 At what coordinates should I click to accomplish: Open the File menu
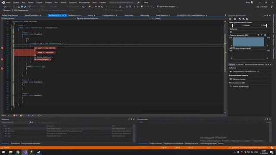click(x=8, y=3)
